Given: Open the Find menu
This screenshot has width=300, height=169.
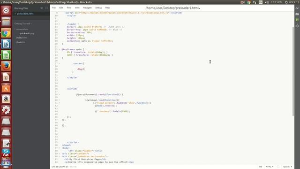Looking at the screenshot, I should coord(69,8).
